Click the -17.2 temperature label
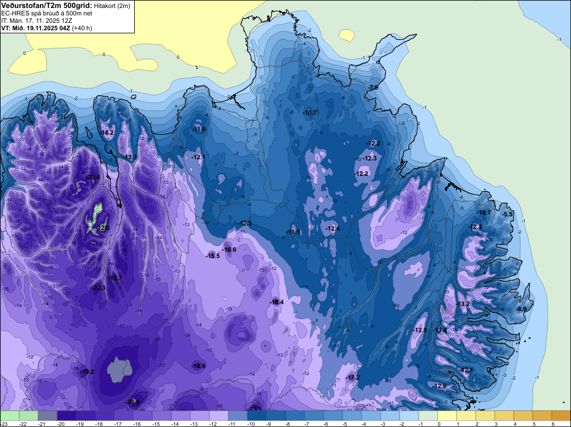 point(352,377)
